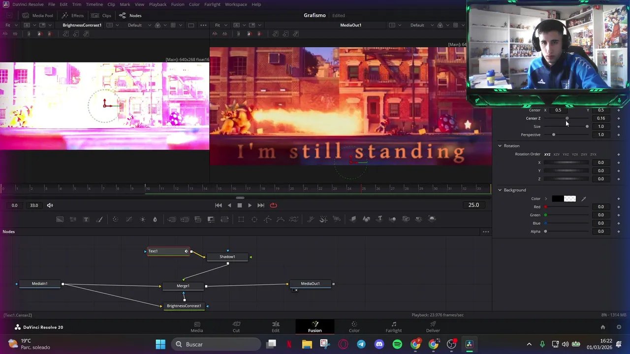The width and height of the screenshot is (630, 354).
Task: Toggle keyframe diamond for Perspective
Action: 619,135
